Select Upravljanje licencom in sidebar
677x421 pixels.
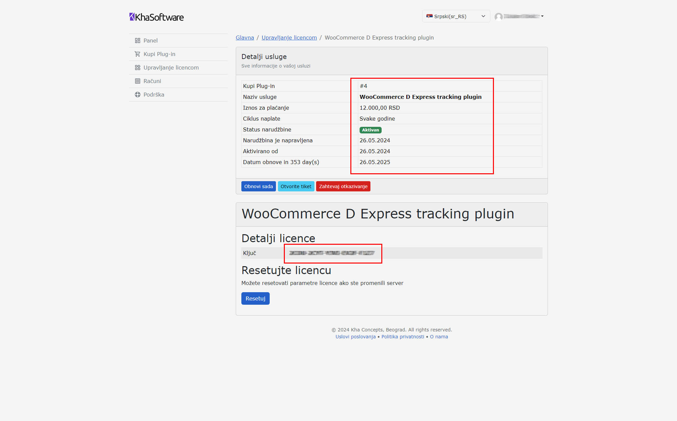click(178, 68)
